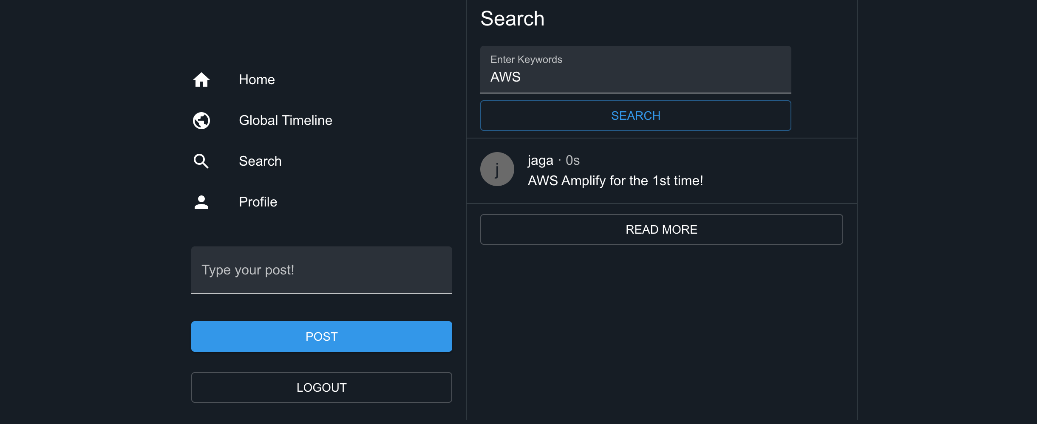This screenshot has width=1037, height=424.
Task: Click the SEARCH button
Action: click(636, 116)
